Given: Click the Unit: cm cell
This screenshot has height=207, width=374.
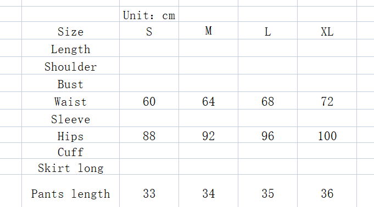Looking at the screenshot, I should pyautogui.click(x=149, y=14).
